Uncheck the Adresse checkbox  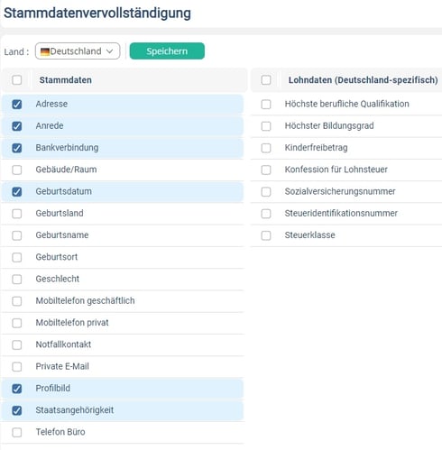(17, 104)
